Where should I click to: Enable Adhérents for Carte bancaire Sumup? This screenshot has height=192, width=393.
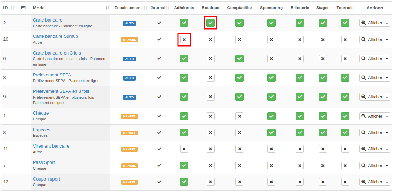click(x=184, y=39)
